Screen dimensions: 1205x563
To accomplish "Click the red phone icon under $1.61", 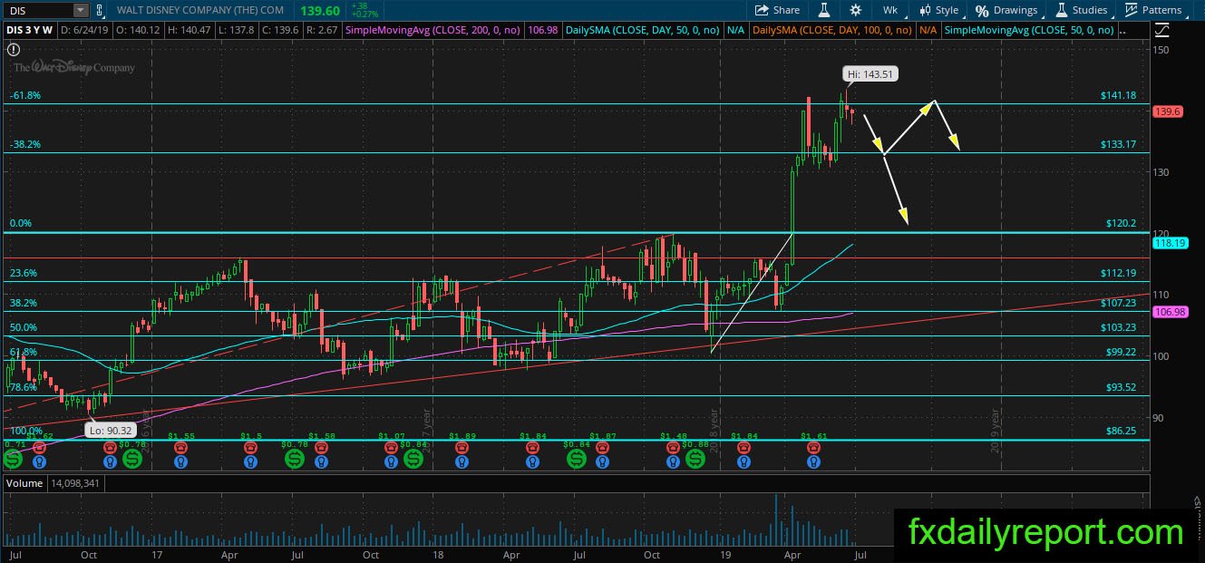I will (x=814, y=447).
